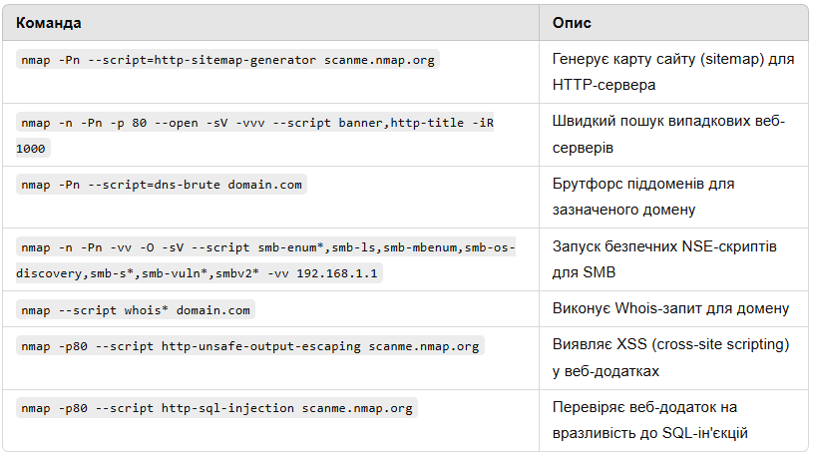Click the Швидкий пошук випадкових веб-серверів description

[x=668, y=135]
